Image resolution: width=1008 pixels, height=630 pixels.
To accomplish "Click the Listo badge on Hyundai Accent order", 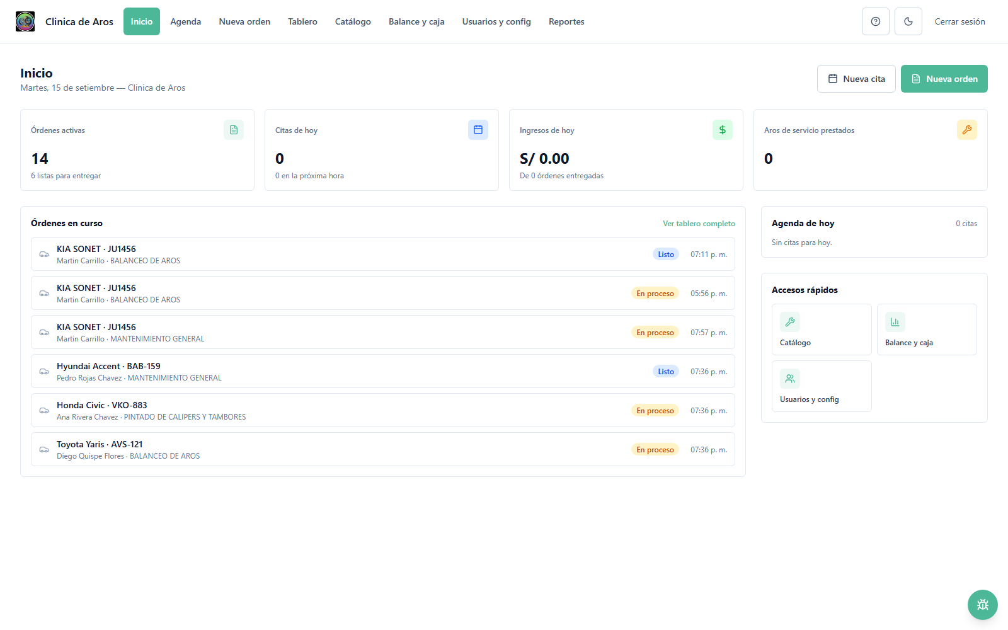I will coord(666,372).
